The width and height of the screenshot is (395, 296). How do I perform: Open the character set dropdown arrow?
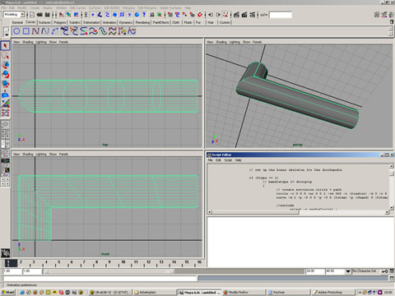coord(348,271)
